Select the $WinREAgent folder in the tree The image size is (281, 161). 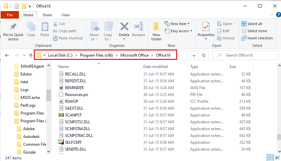tap(32, 66)
